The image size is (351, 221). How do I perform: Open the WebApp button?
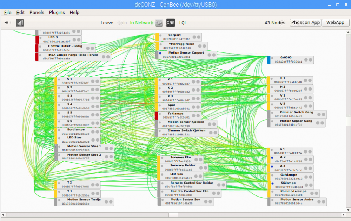335,22
